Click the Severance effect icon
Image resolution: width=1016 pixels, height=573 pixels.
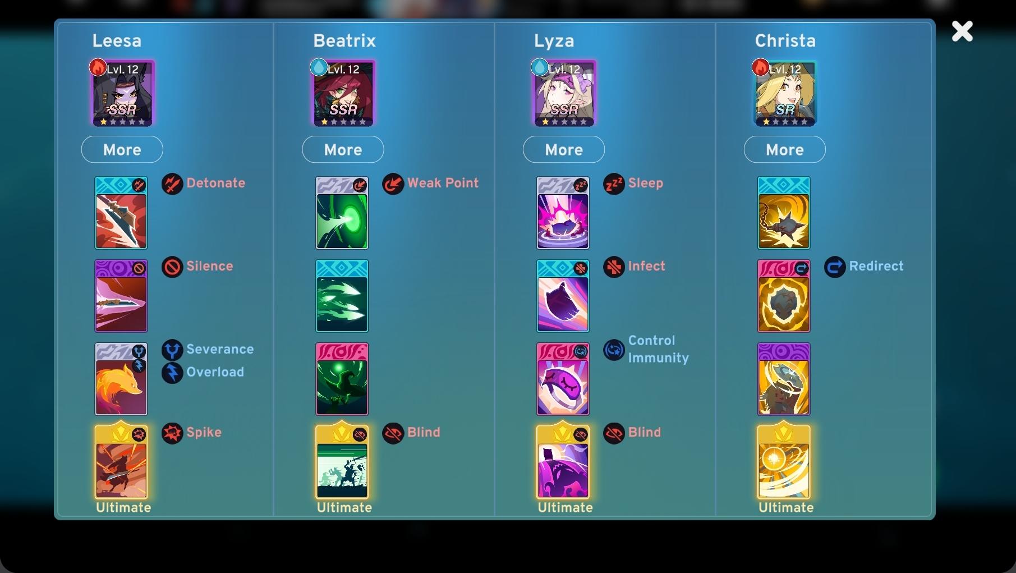pyautogui.click(x=172, y=350)
